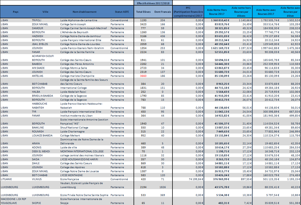Click the LITUANIE country cell
This screenshot has width=301, height=205.
click(7, 179)
